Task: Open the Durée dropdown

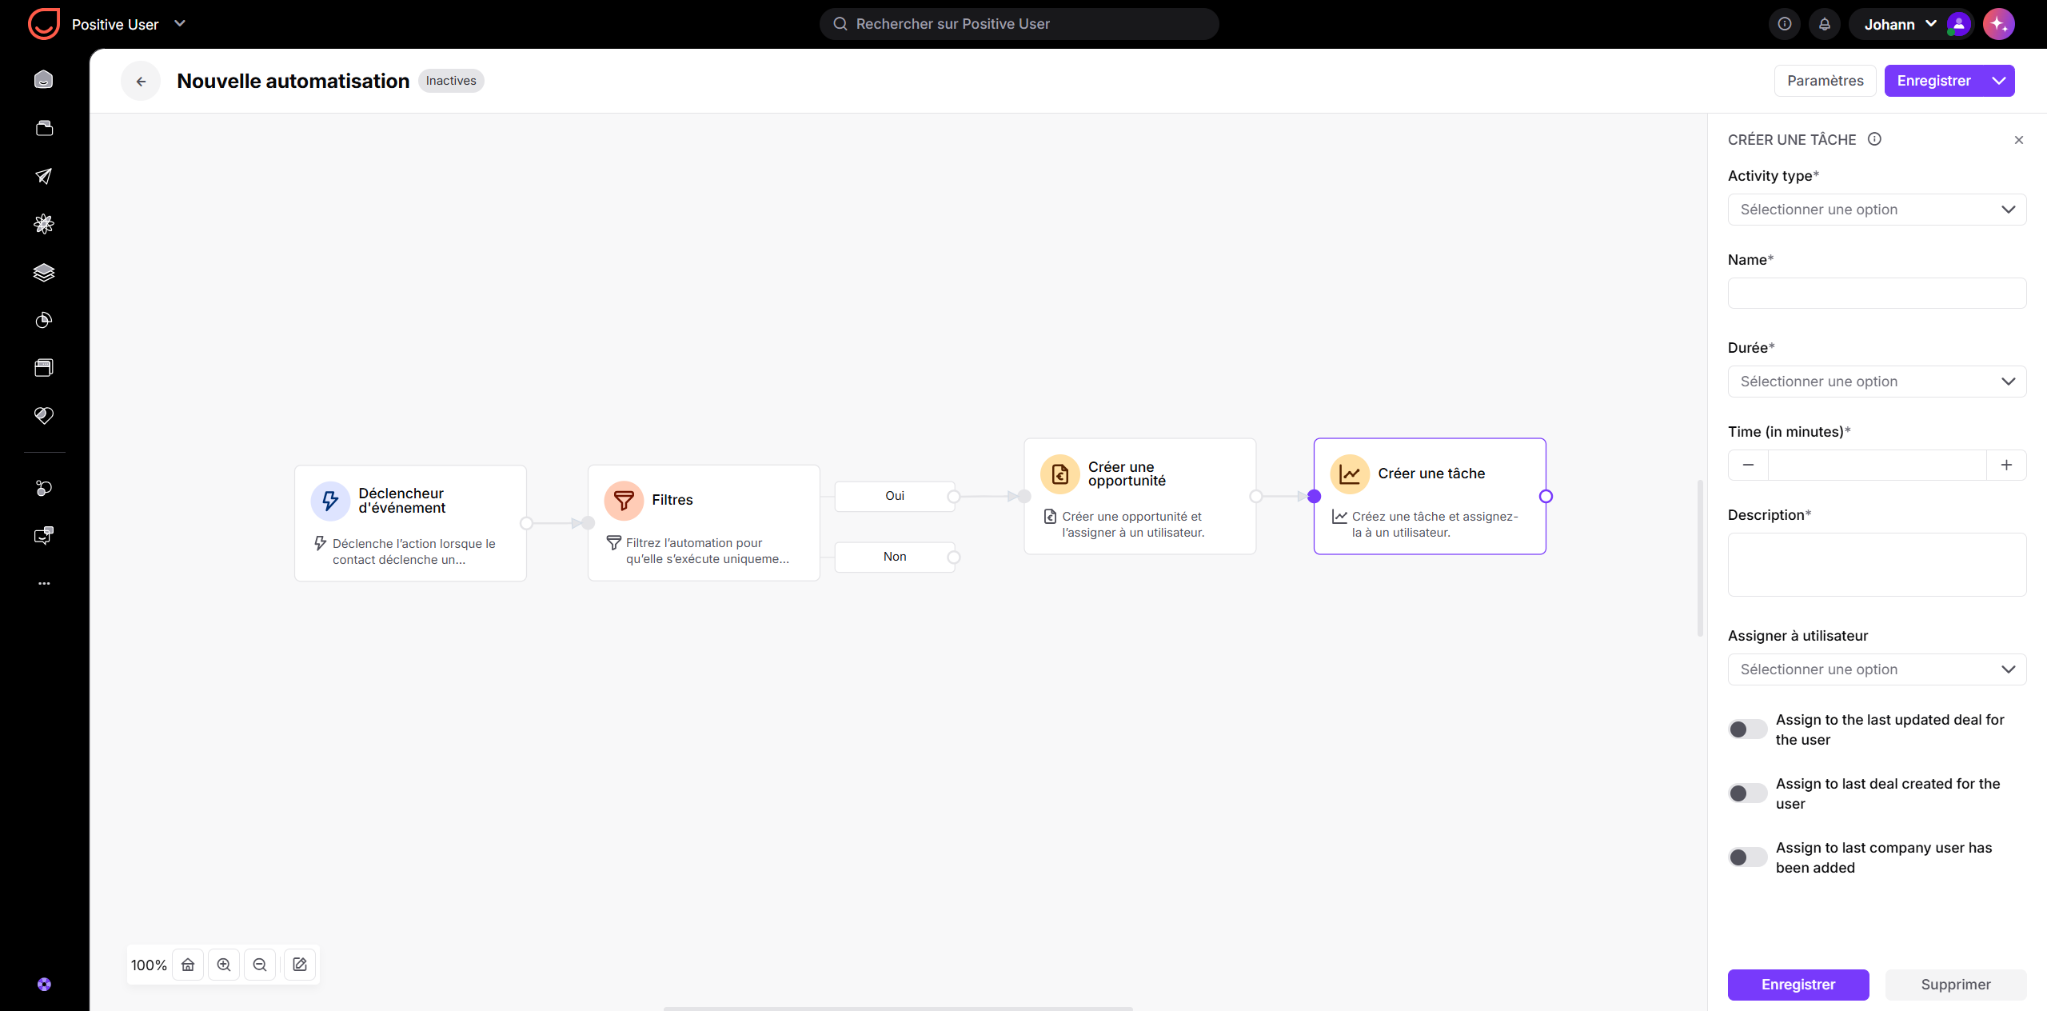Action: [x=1877, y=382]
